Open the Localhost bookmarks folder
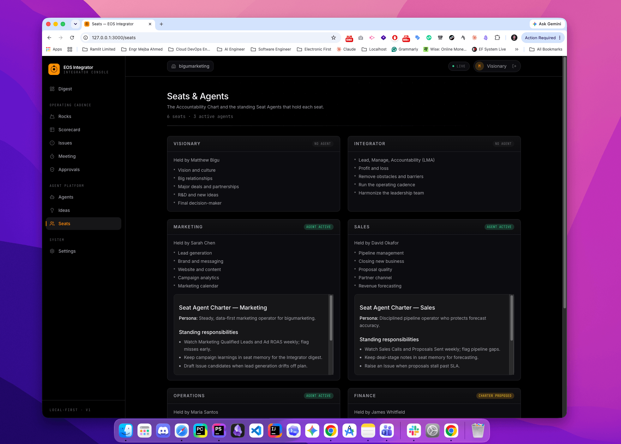621x444 pixels. (x=374, y=49)
